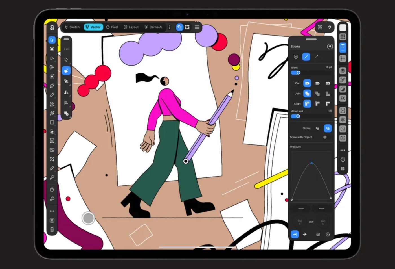
Task: Select the Crop tool
Action: (52, 159)
